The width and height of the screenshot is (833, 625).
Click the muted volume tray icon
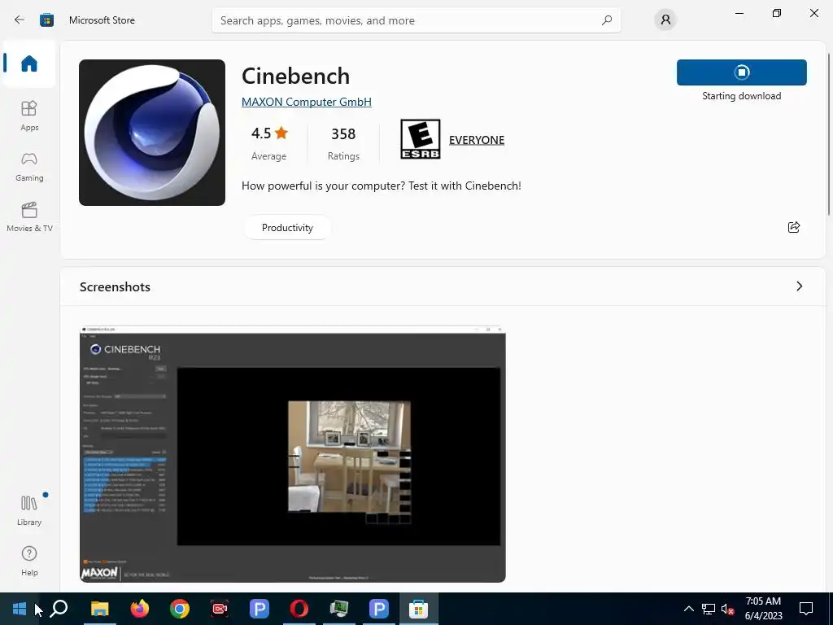pos(727,609)
